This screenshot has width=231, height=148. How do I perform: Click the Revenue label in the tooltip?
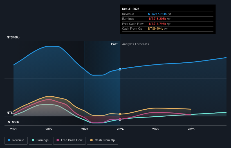click(128, 14)
